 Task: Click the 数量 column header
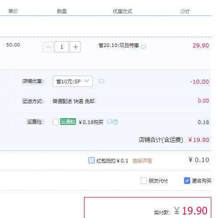(x=62, y=11)
